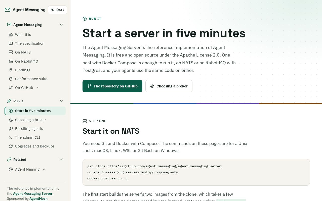
Task: Click the plug icon beside Bindings
Action: point(11,70)
